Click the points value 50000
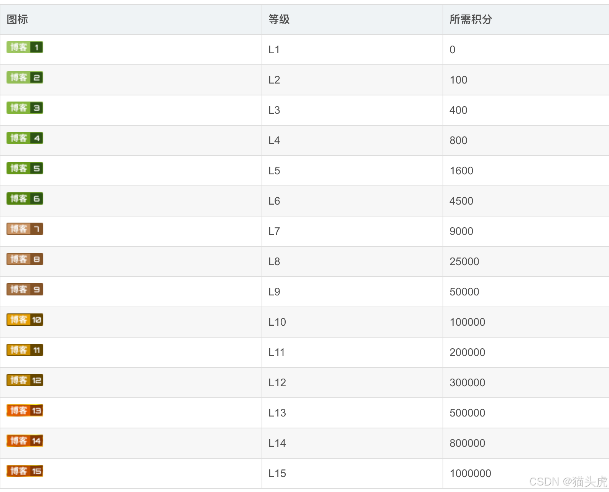 464,292
